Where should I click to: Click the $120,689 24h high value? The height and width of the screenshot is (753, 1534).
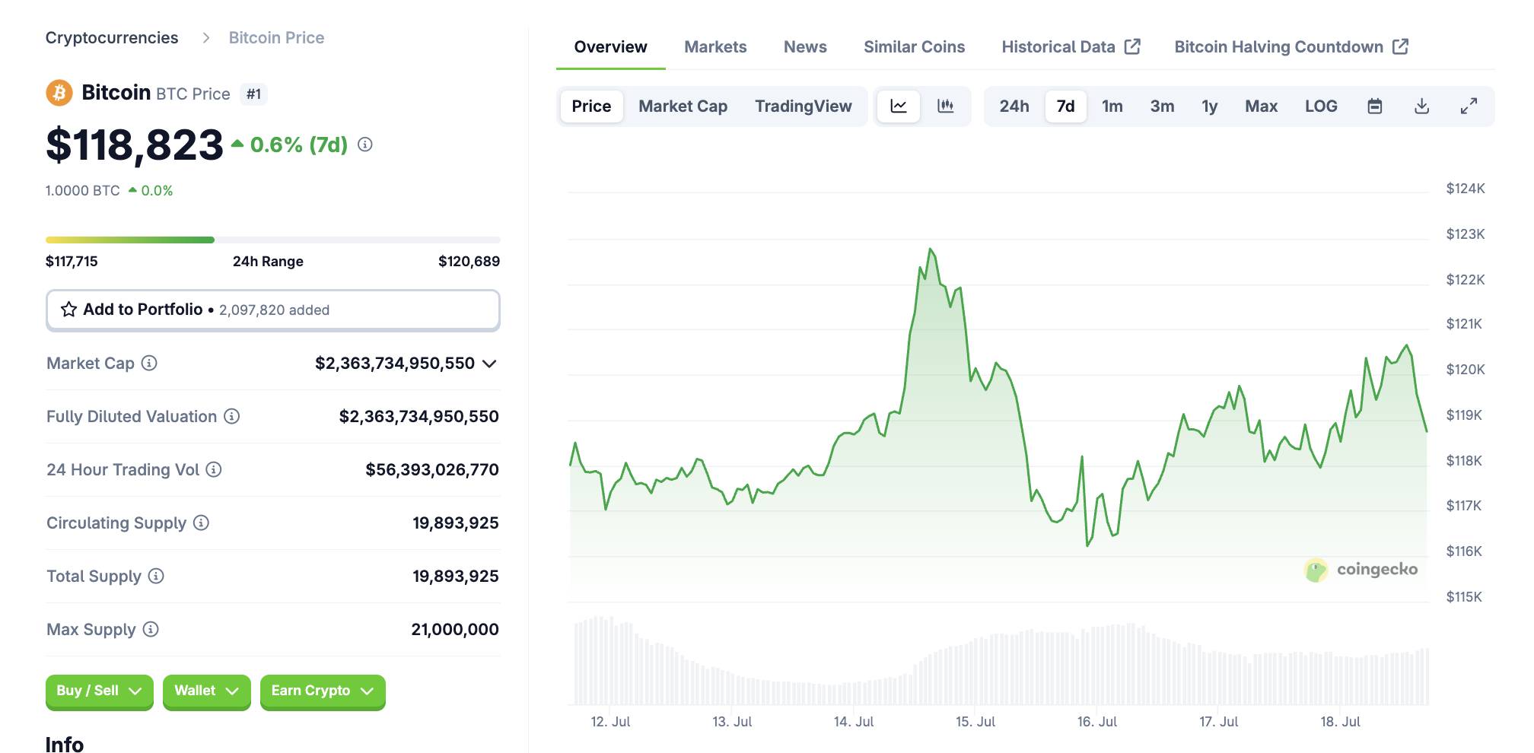(x=469, y=262)
